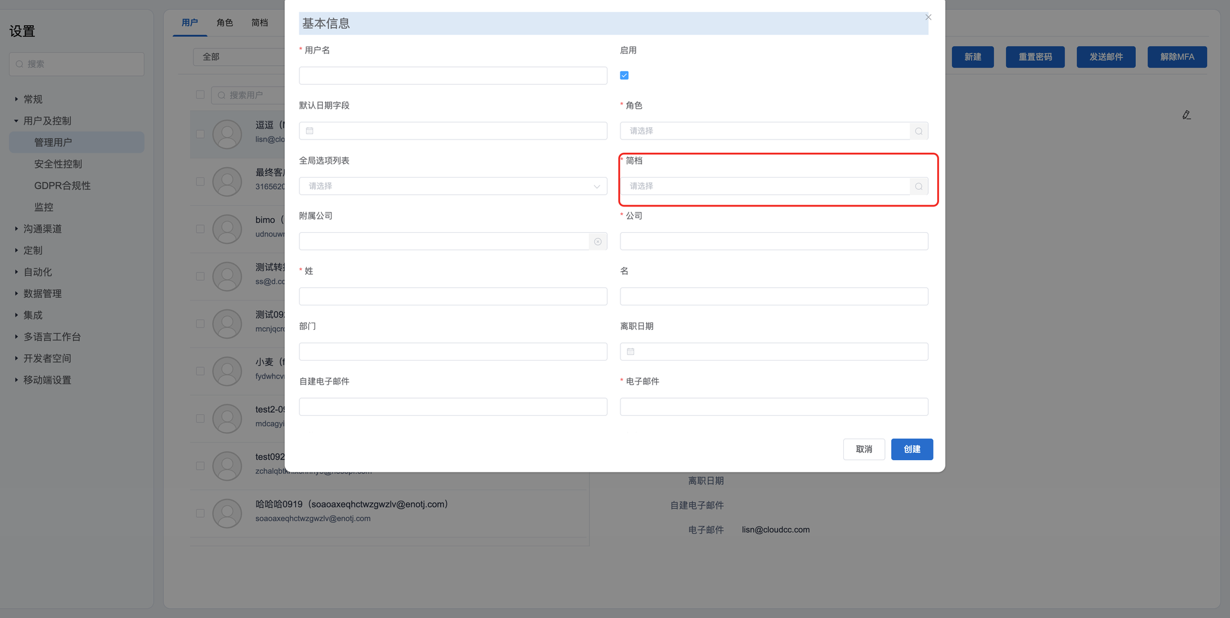Click the avatar icon of 哈哈哈0919 user
Image resolution: width=1230 pixels, height=618 pixels.
227,513
